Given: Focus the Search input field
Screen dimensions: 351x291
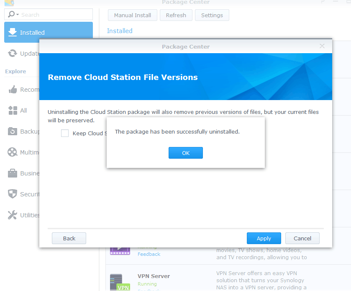Looking at the screenshot, I should (56, 15).
